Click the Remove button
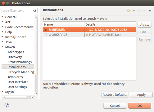This screenshot has height=112, width=154. (145, 39)
